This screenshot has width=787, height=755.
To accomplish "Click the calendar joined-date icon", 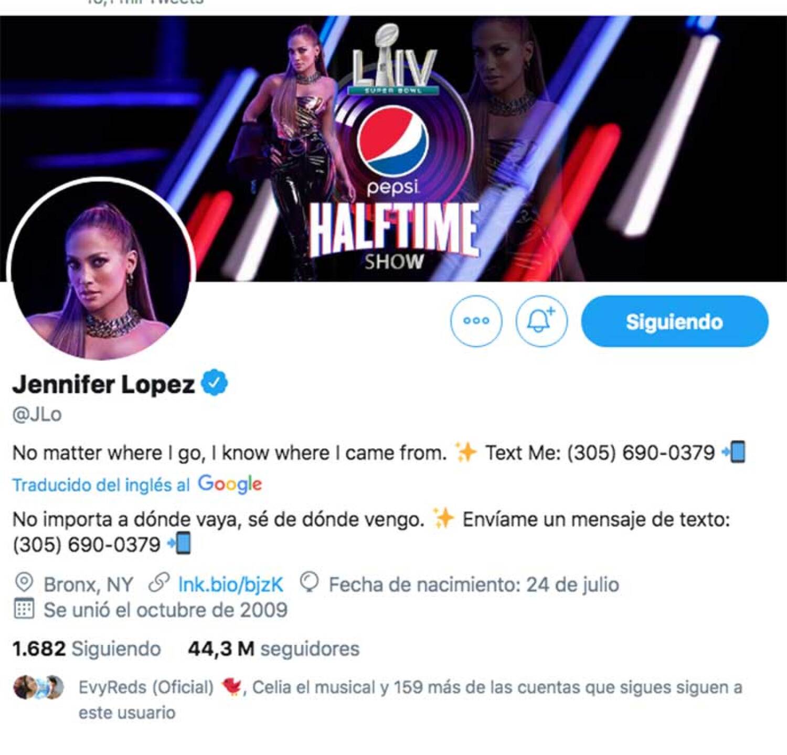I will tap(24, 609).
